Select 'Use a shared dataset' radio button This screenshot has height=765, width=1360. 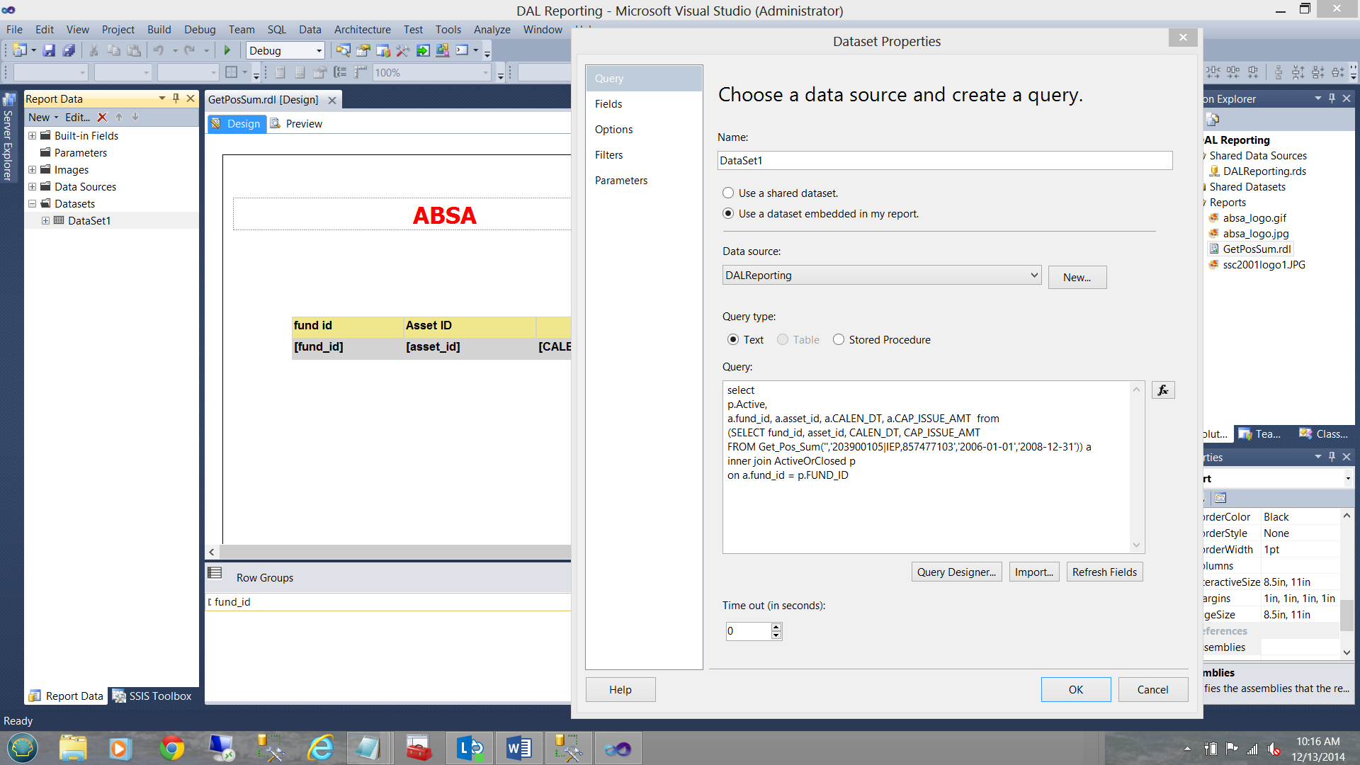pos(728,193)
